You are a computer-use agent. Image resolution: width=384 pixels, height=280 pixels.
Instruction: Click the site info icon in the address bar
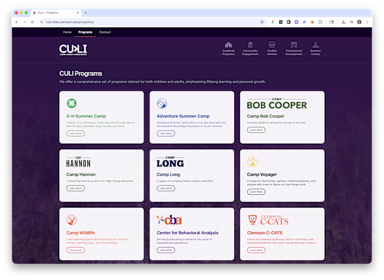tap(42, 22)
